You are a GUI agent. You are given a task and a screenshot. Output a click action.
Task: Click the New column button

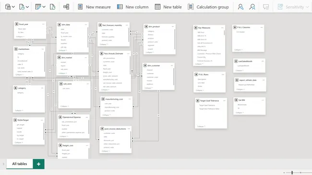[x=132, y=7]
